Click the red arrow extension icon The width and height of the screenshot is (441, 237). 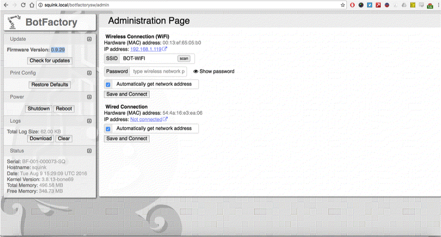click(x=378, y=5)
